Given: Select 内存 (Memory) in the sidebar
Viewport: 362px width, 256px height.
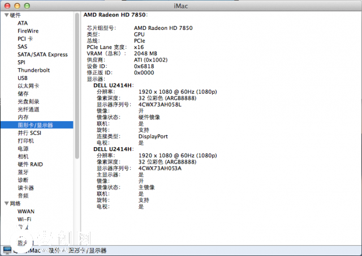Looking at the screenshot, I should 23,117.
